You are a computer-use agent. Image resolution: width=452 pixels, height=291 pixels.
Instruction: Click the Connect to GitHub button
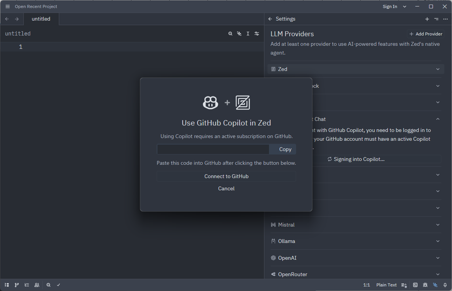coord(226,176)
